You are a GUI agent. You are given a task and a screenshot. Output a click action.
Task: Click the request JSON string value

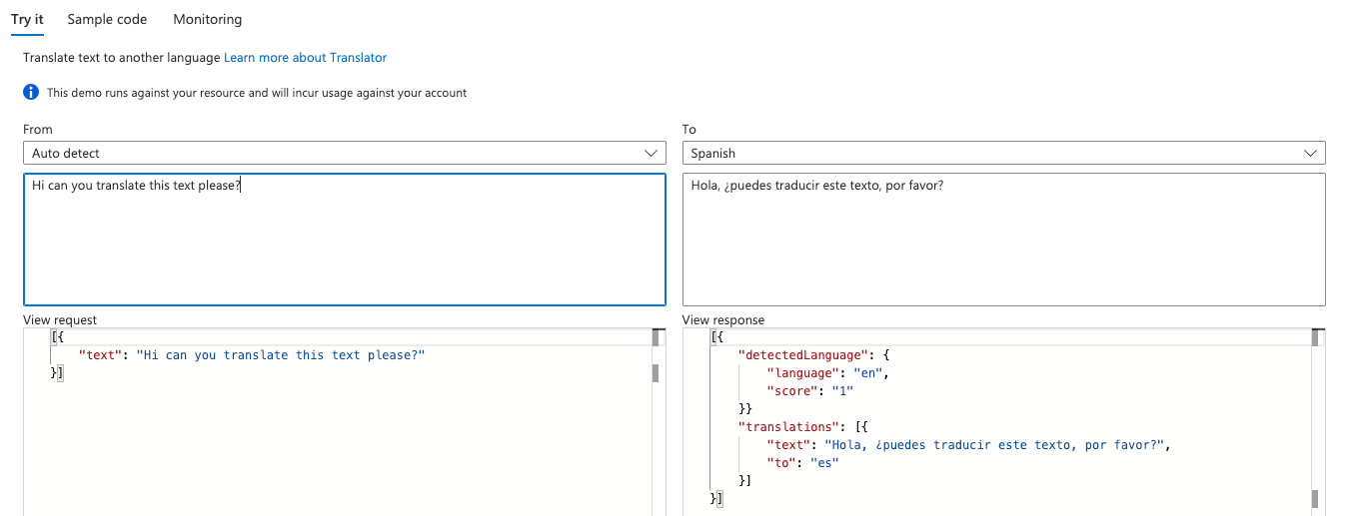pos(280,355)
